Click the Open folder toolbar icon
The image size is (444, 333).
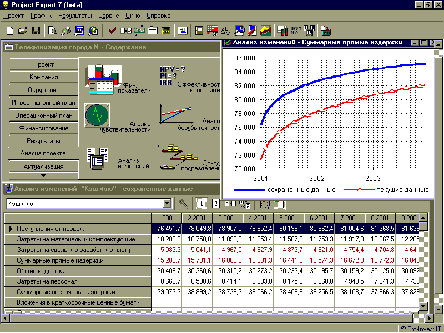(23, 31)
